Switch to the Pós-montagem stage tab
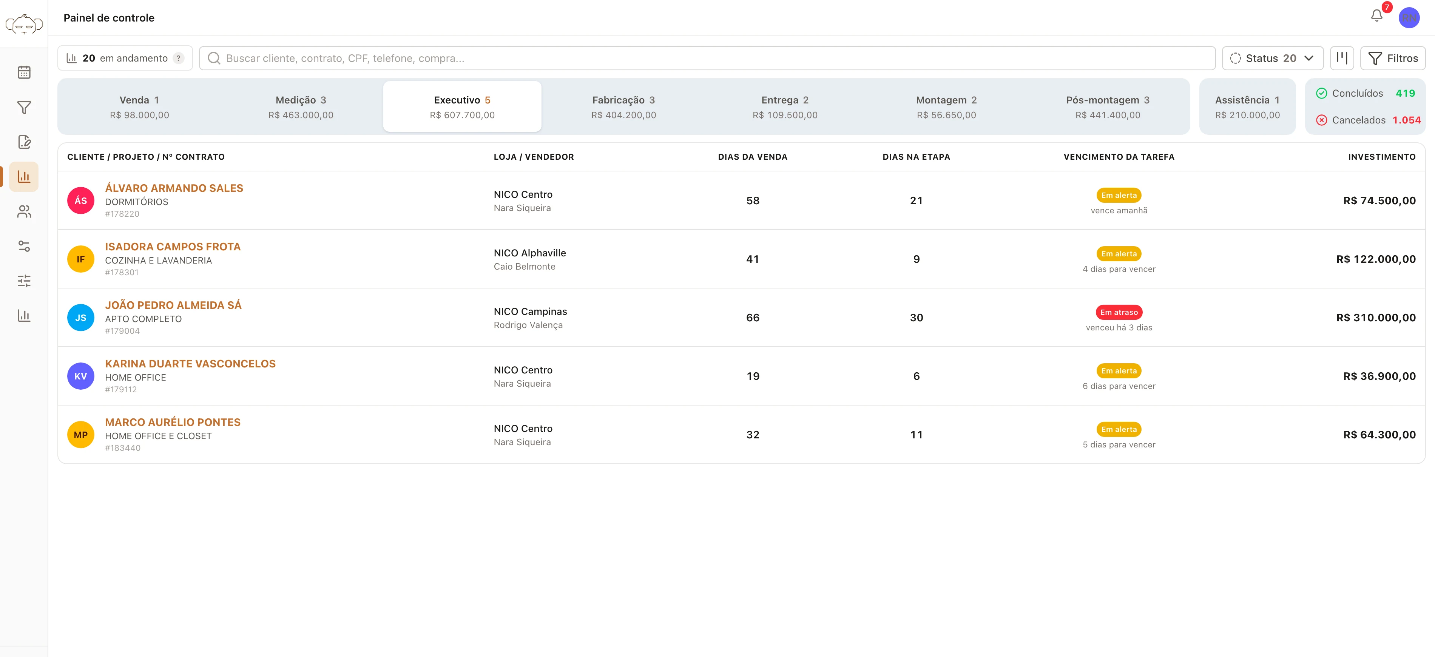The height and width of the screenshot is (657, 1435). point(1108,107)
